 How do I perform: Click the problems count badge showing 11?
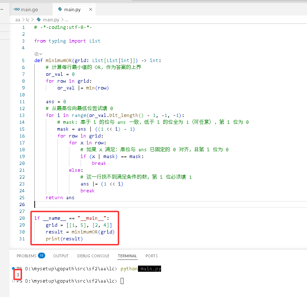coord(42,256)
